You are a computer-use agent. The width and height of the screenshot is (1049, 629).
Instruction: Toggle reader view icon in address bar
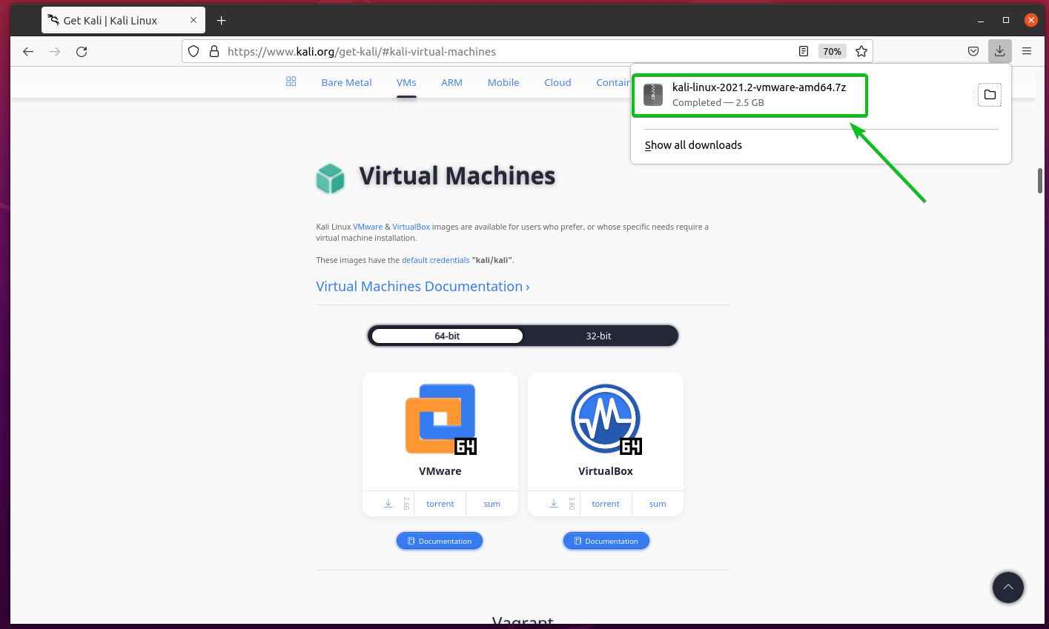pyautogui.click(x=804, y=51)
